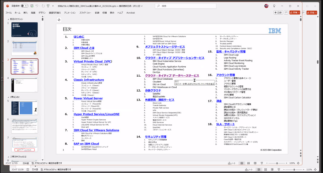Select slide 4 thumbnail in the panel
The height and width of the screenshot is (173, 323).
[25, 85]
